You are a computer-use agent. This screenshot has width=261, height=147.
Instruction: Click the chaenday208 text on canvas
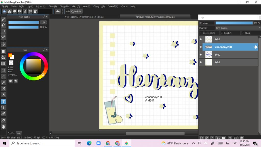click(x=153, y=97)
